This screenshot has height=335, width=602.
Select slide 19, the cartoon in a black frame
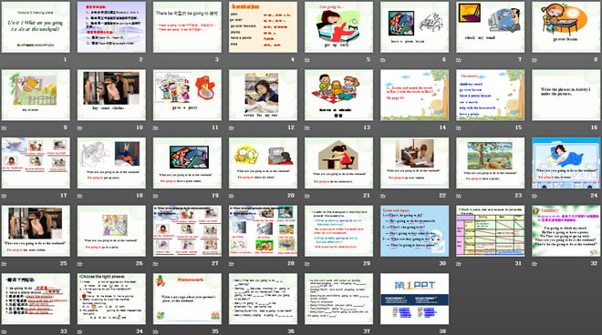(x=187, y=163)
